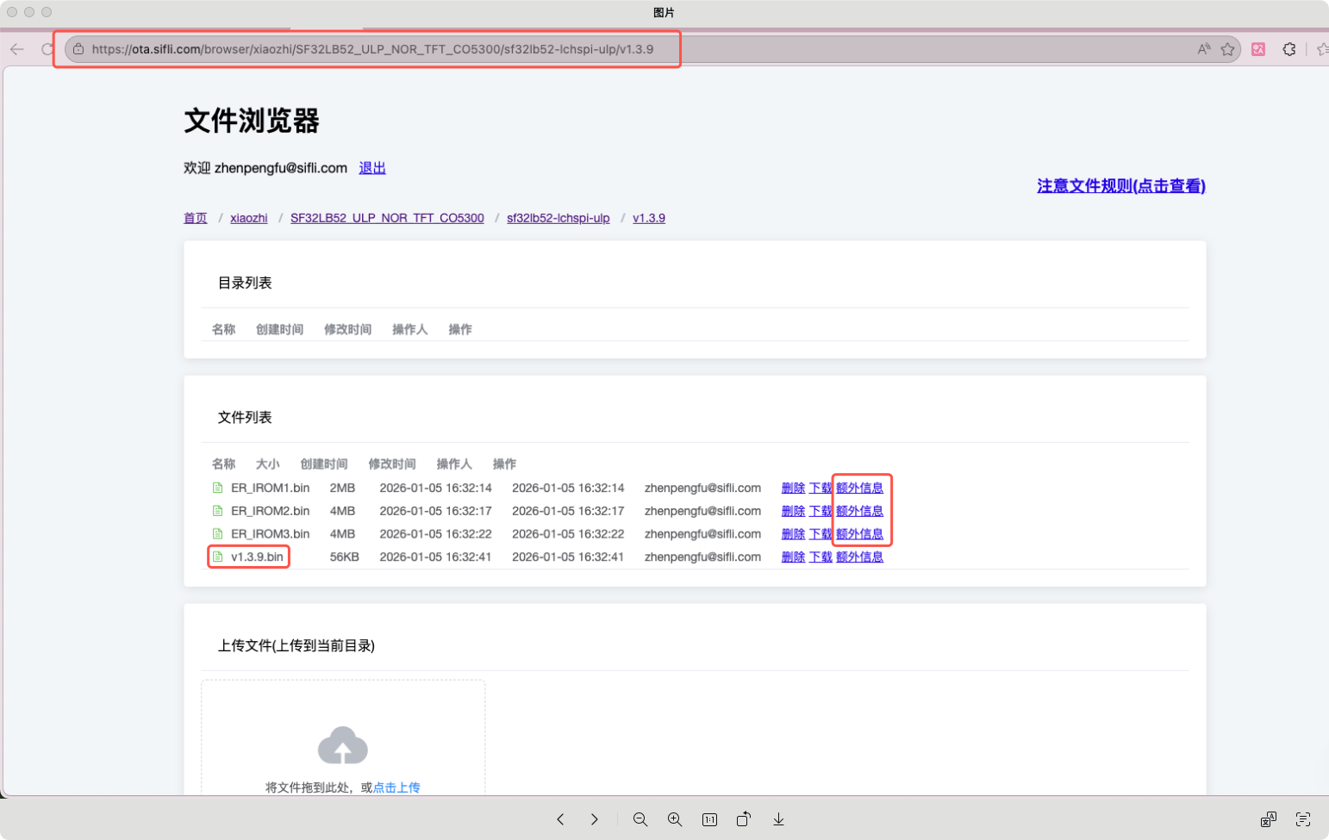Click 下载 for ER_IROM2.bin
Screen dimensions: 1329x840
820,511
